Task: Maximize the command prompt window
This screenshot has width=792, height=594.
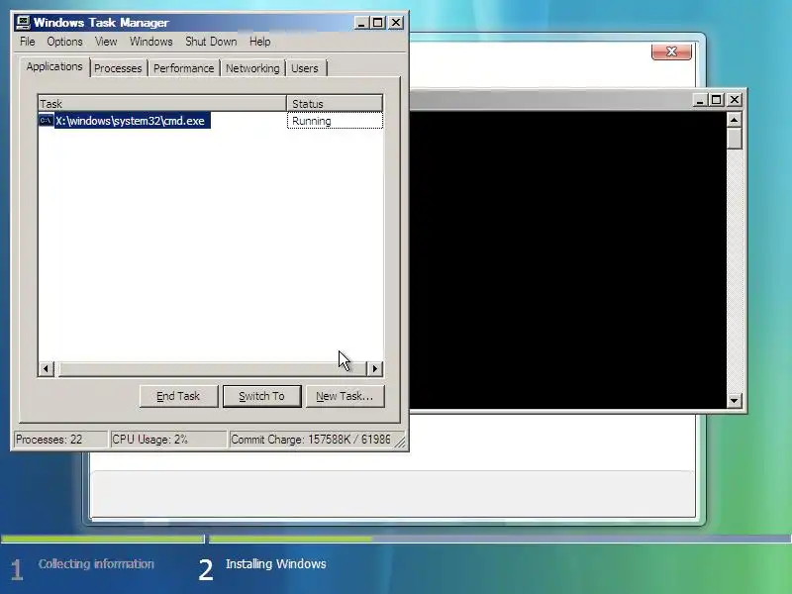Action: click(716, 100)
